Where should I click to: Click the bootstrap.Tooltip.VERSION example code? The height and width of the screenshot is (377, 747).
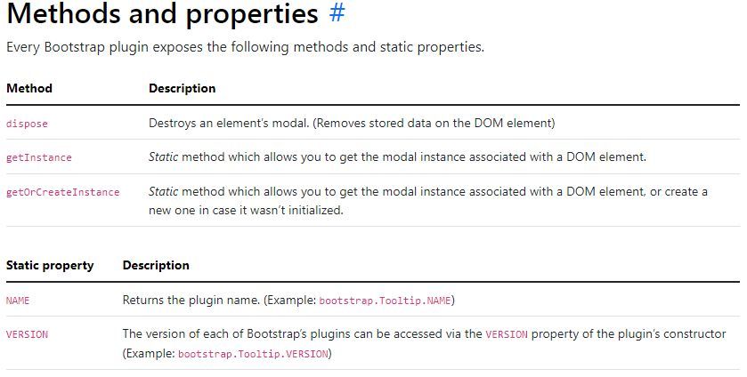coord(254,354)
